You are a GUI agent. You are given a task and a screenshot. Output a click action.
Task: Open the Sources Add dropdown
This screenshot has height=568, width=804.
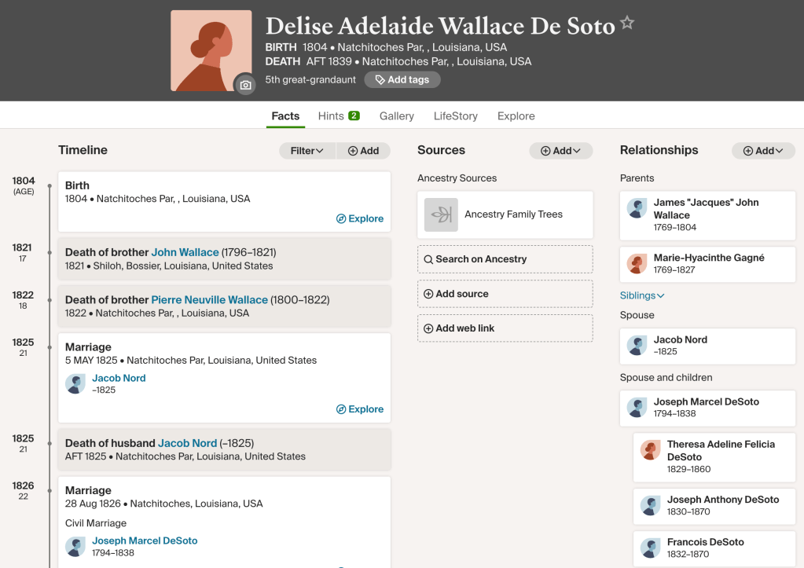coord(560,151)
